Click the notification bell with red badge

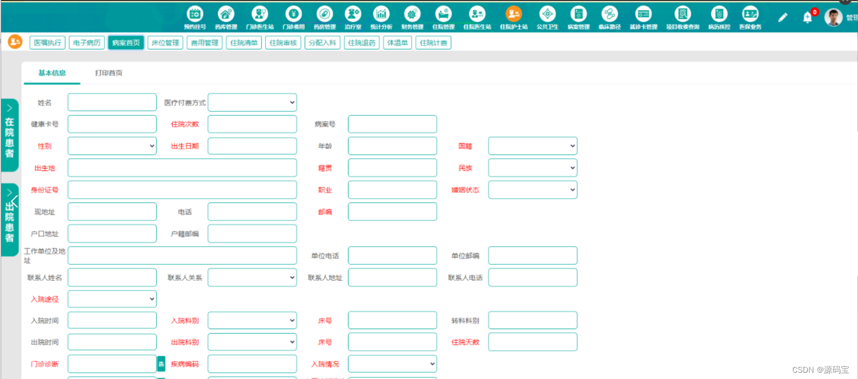(807, 18)
